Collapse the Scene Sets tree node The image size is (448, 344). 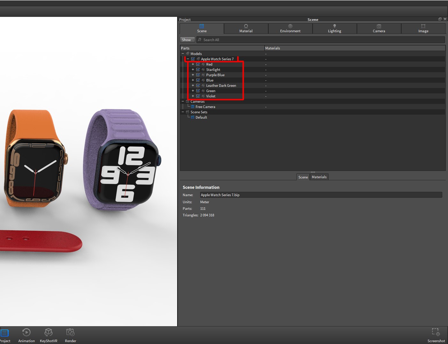click(183, 112)
